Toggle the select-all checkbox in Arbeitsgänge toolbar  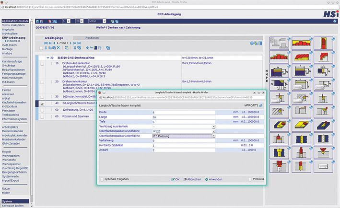click(x=41, y=48)
